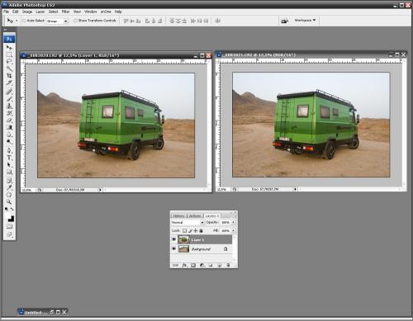413x321 pixels.
Task: Click the foreground color swatch
Action: pos(7,215)
